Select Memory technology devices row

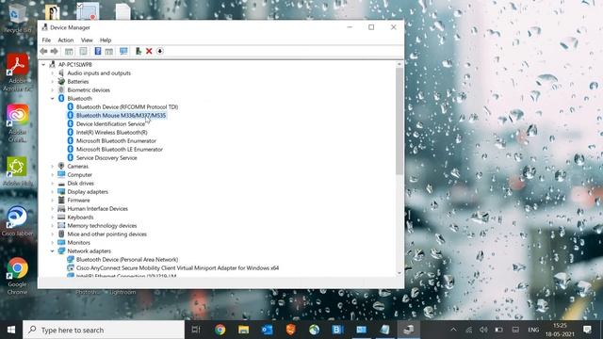[x=102, y=226]
